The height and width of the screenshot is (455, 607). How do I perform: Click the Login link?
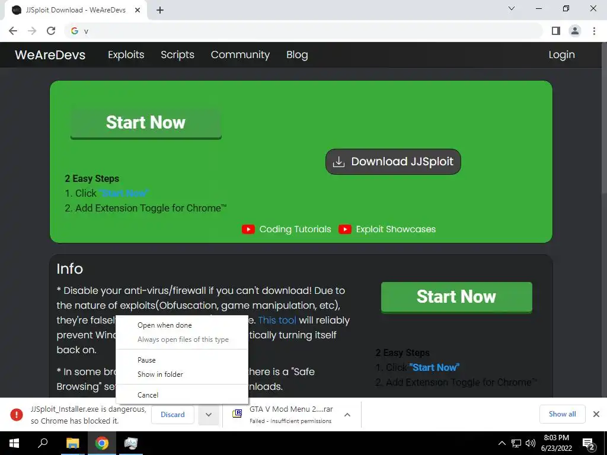pyautogui.click(x=561, y=55)
